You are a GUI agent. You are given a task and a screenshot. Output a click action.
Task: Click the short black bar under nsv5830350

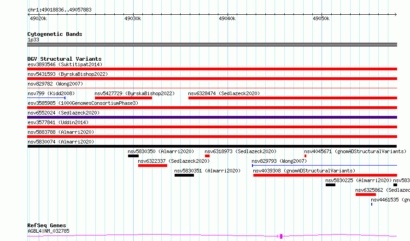point(133,156)
